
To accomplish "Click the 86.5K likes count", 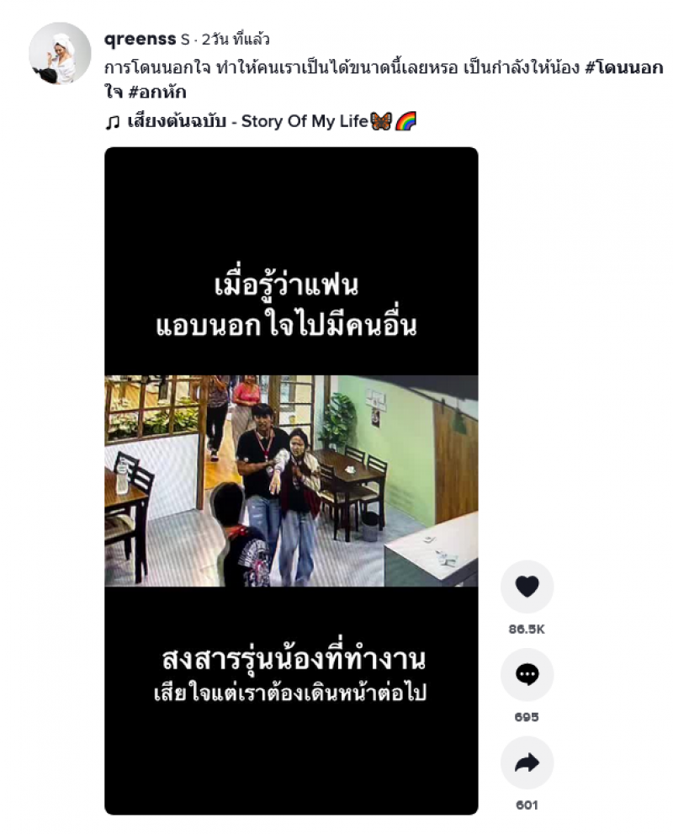I will pyautogui.click(x=527, y=629).
